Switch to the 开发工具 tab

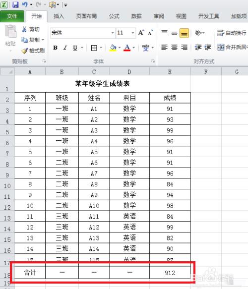(x=209, y=16)
